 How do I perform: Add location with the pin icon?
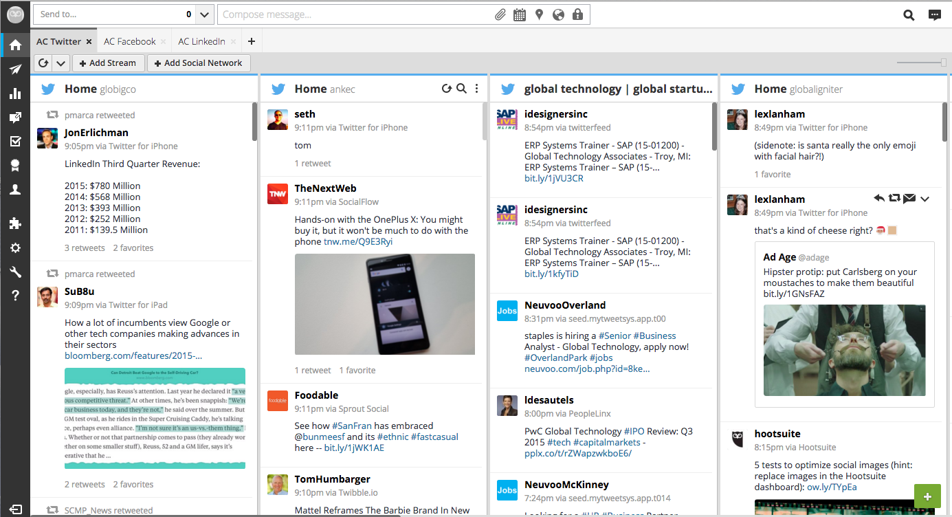[539, 14]
